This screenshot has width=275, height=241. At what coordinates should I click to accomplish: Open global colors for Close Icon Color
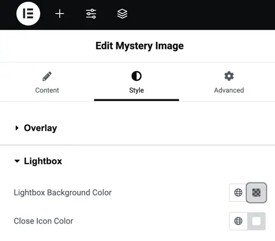pos(238,221)
